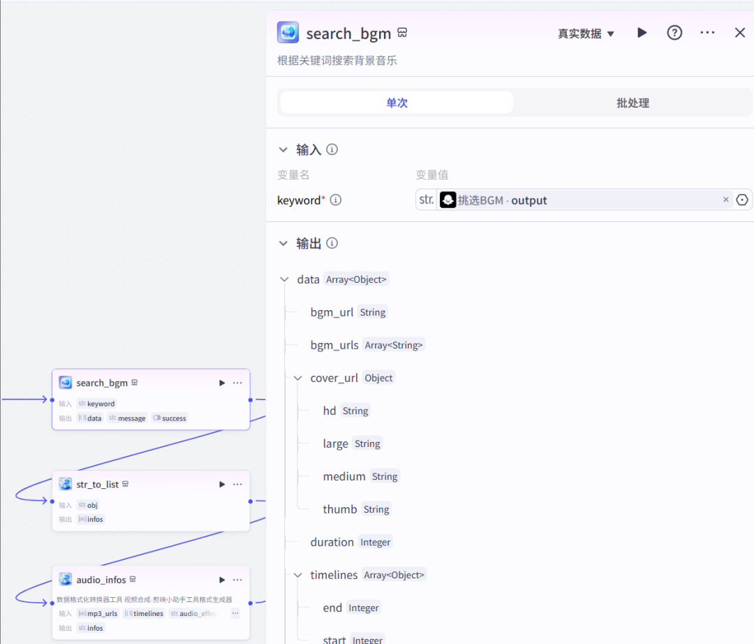This screenshot has height=644, width=754.
Task: Select the end Integer output row
Action: click(351, 608)
